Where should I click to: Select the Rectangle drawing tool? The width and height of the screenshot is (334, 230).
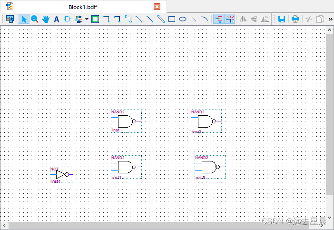172,19
